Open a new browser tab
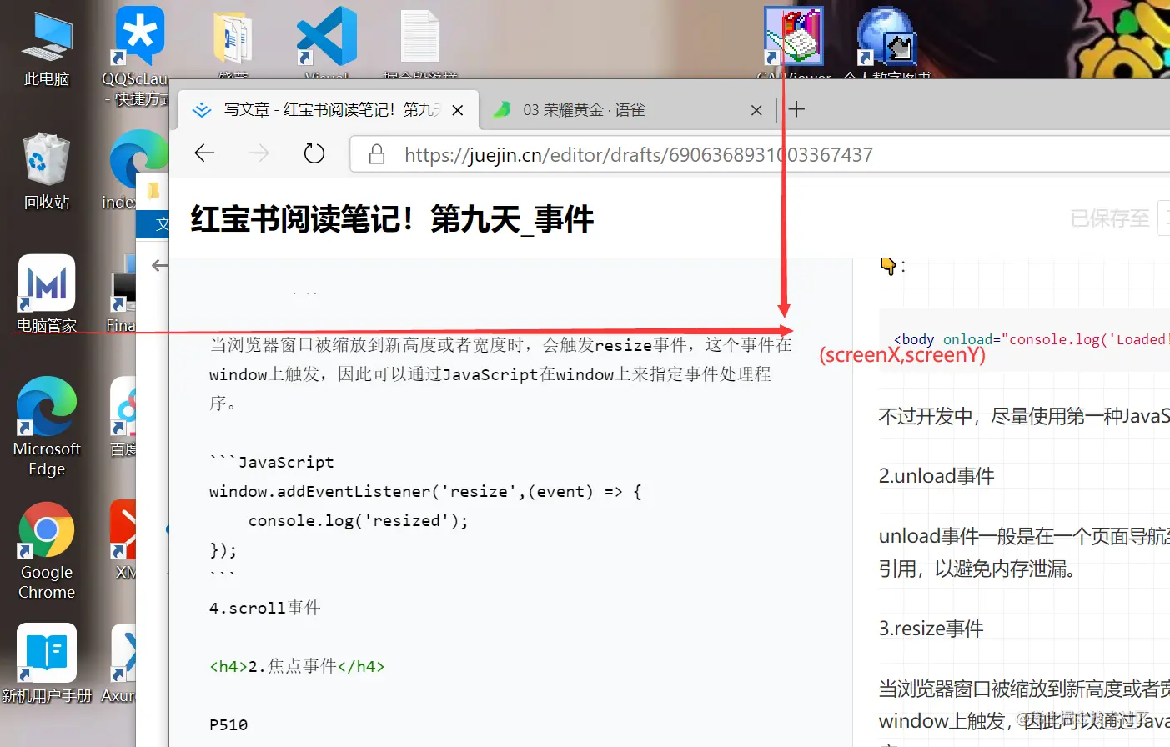This screenshot has width=1170, height=747. pyautogui.click(x=797, y=109)
